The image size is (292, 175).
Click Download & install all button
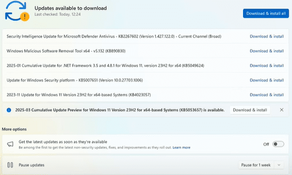tap(266, 13)
